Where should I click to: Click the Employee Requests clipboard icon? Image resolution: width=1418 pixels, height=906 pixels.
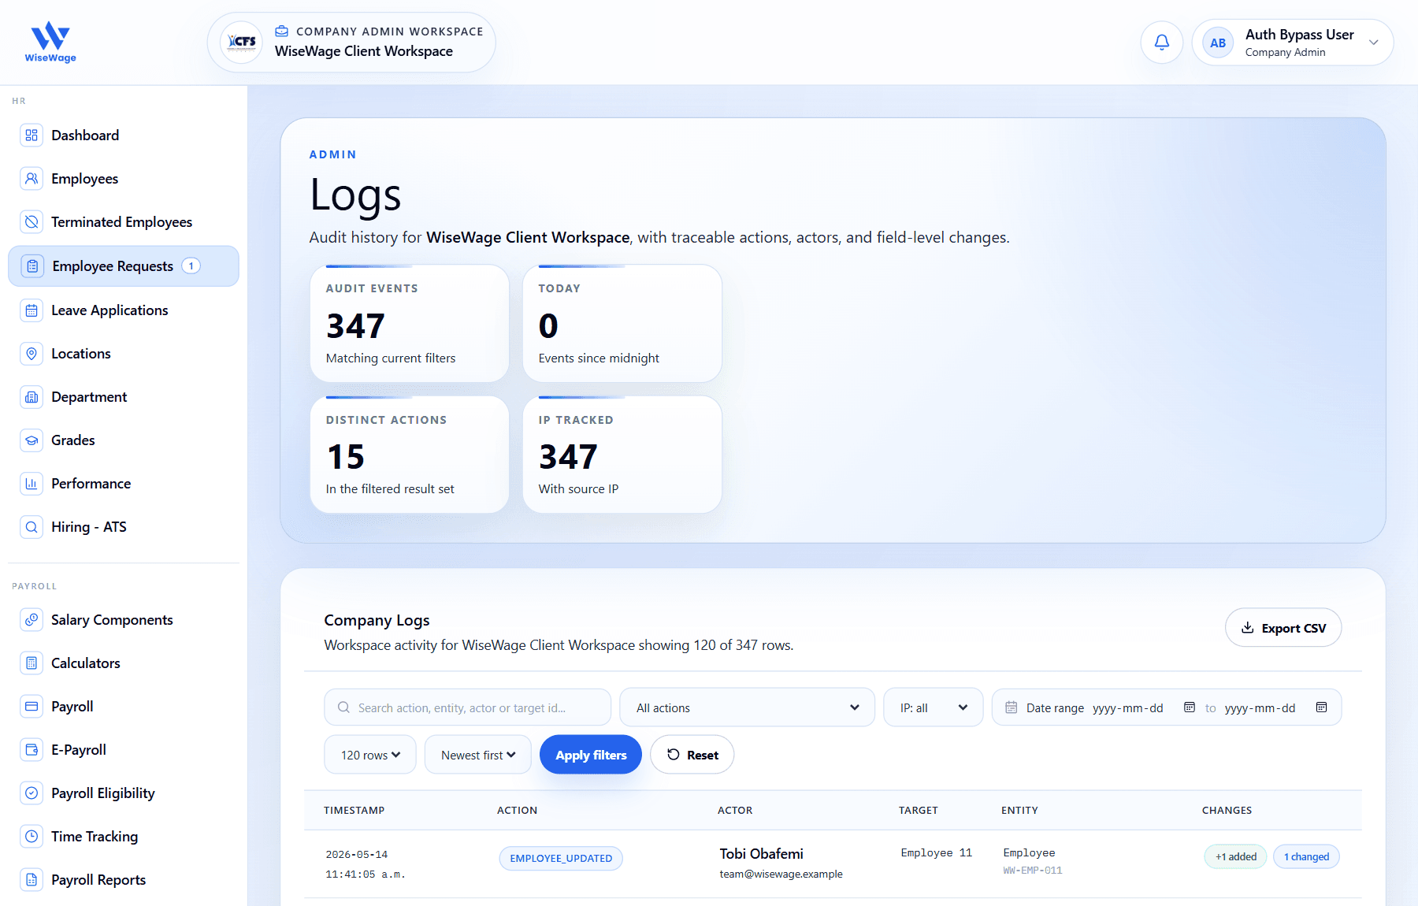click(32, 266)
